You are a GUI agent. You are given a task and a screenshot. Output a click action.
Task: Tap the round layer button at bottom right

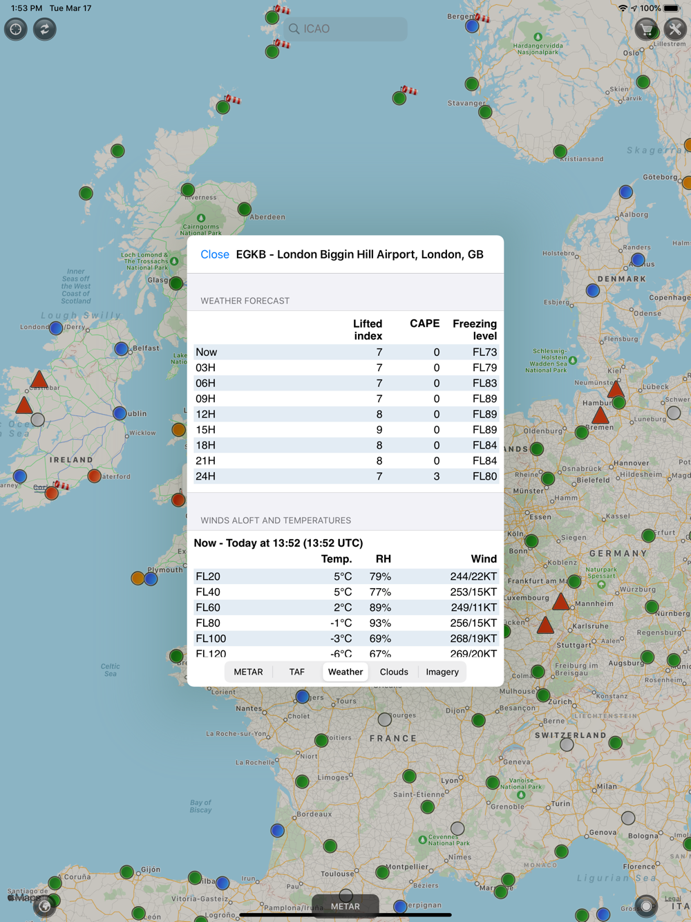[x=646, y=905]
